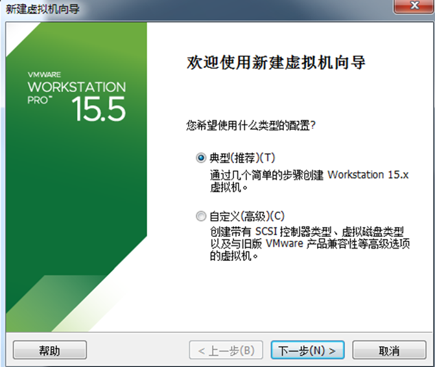The height and width of the screenshot is (367, 435).
Task: Close the 新建虚拟机向导 dialog with X
Action: (414, 6)
